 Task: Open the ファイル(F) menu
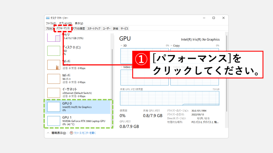tap(51, 23)
